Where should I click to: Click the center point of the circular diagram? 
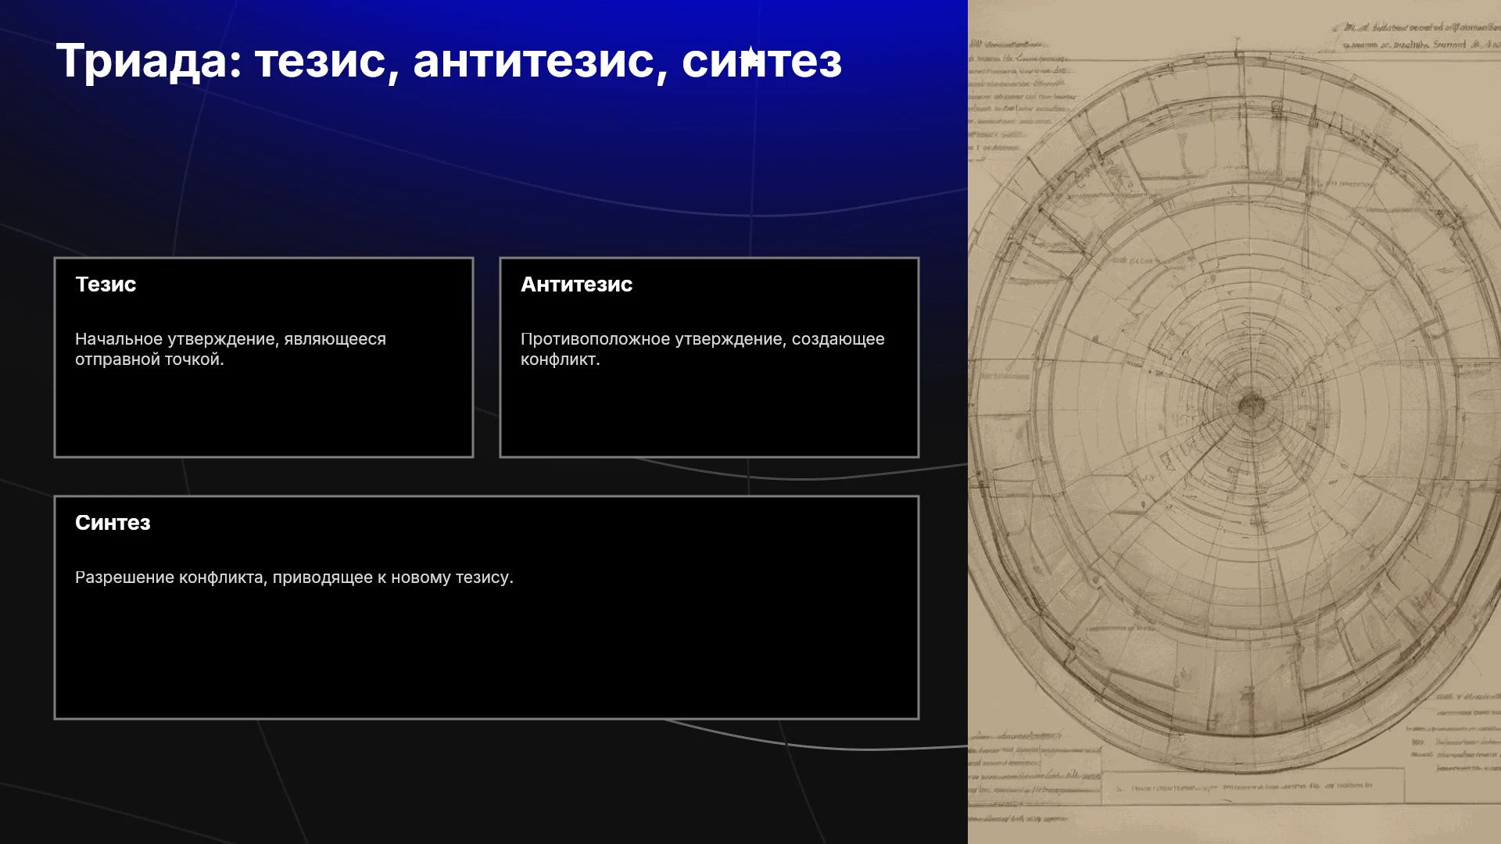point(1252,404)
